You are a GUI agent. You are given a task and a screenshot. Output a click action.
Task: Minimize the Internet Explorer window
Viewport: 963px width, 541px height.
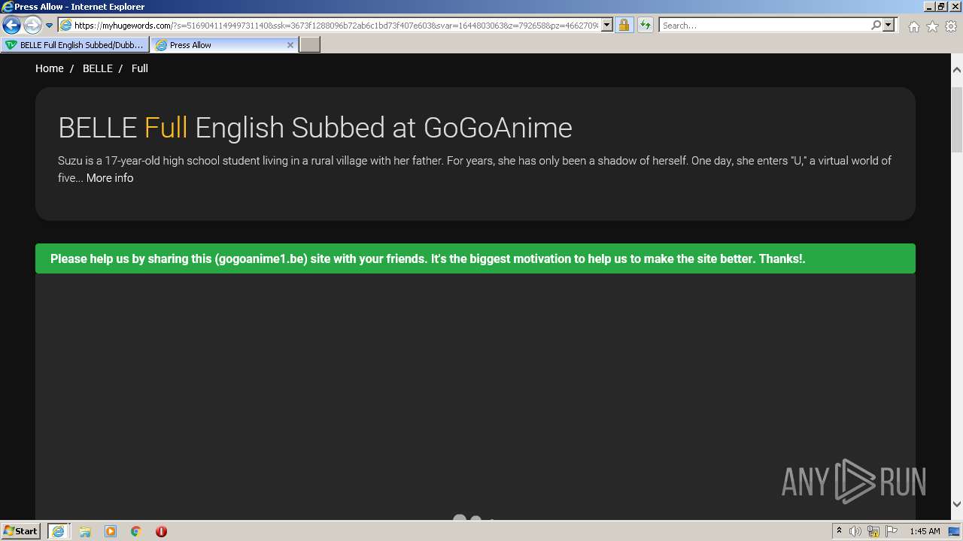coord(929,6)
